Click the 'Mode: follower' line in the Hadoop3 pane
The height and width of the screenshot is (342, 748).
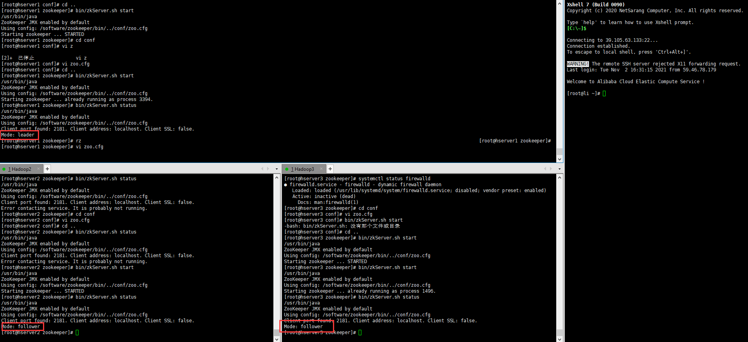coord(303,327)
